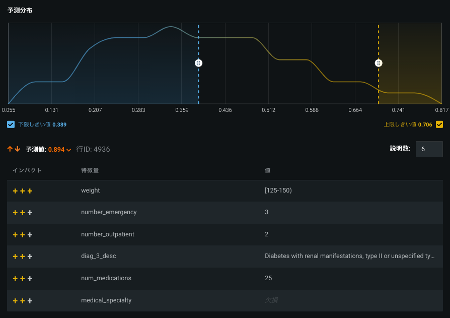Image resolution: width=450 pixels, height=318 pixels.
Task: Click the impact icons for num_medications
Action: (23, 279)
